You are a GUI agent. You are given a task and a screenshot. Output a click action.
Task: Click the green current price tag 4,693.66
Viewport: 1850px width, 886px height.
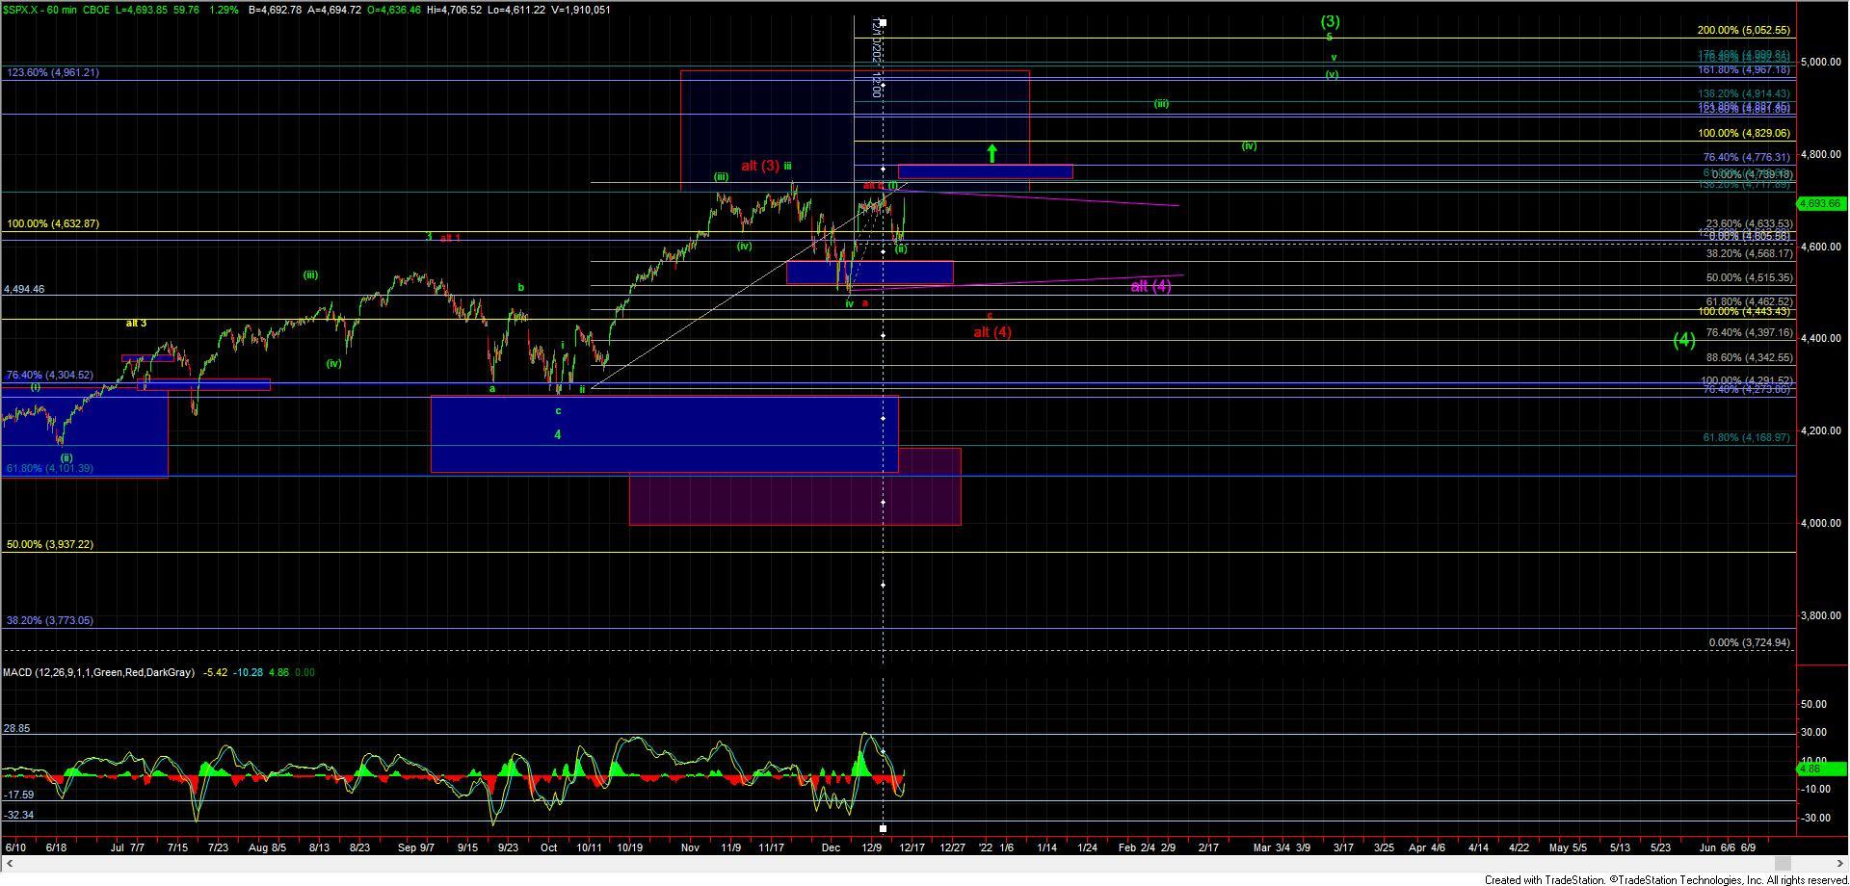point(1820,203)
